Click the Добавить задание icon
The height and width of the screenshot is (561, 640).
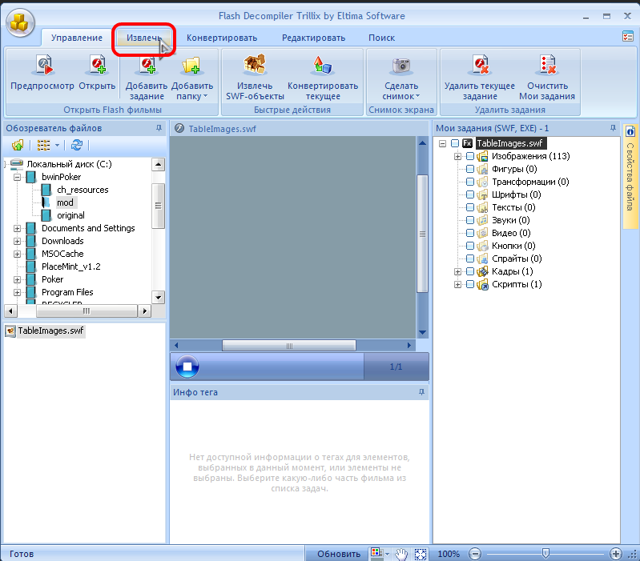[147, 66]
